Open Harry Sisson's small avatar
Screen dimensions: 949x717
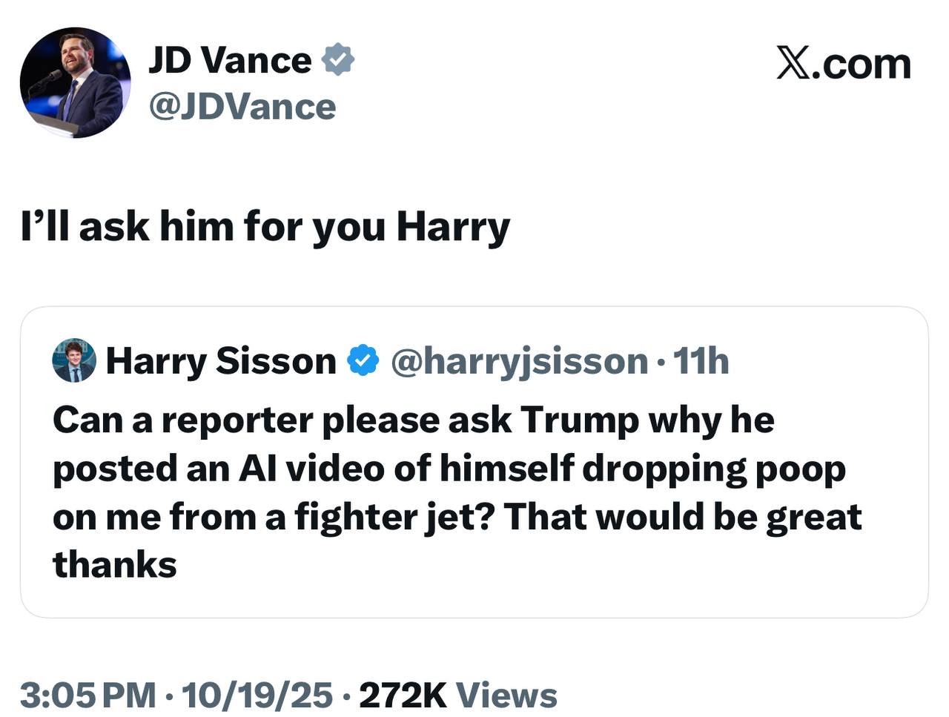[74, 361]
